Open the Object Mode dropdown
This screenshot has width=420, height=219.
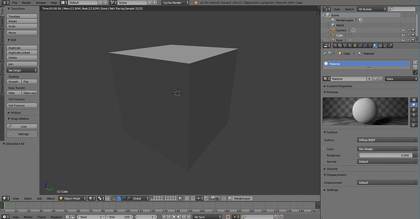click(72, 198)
